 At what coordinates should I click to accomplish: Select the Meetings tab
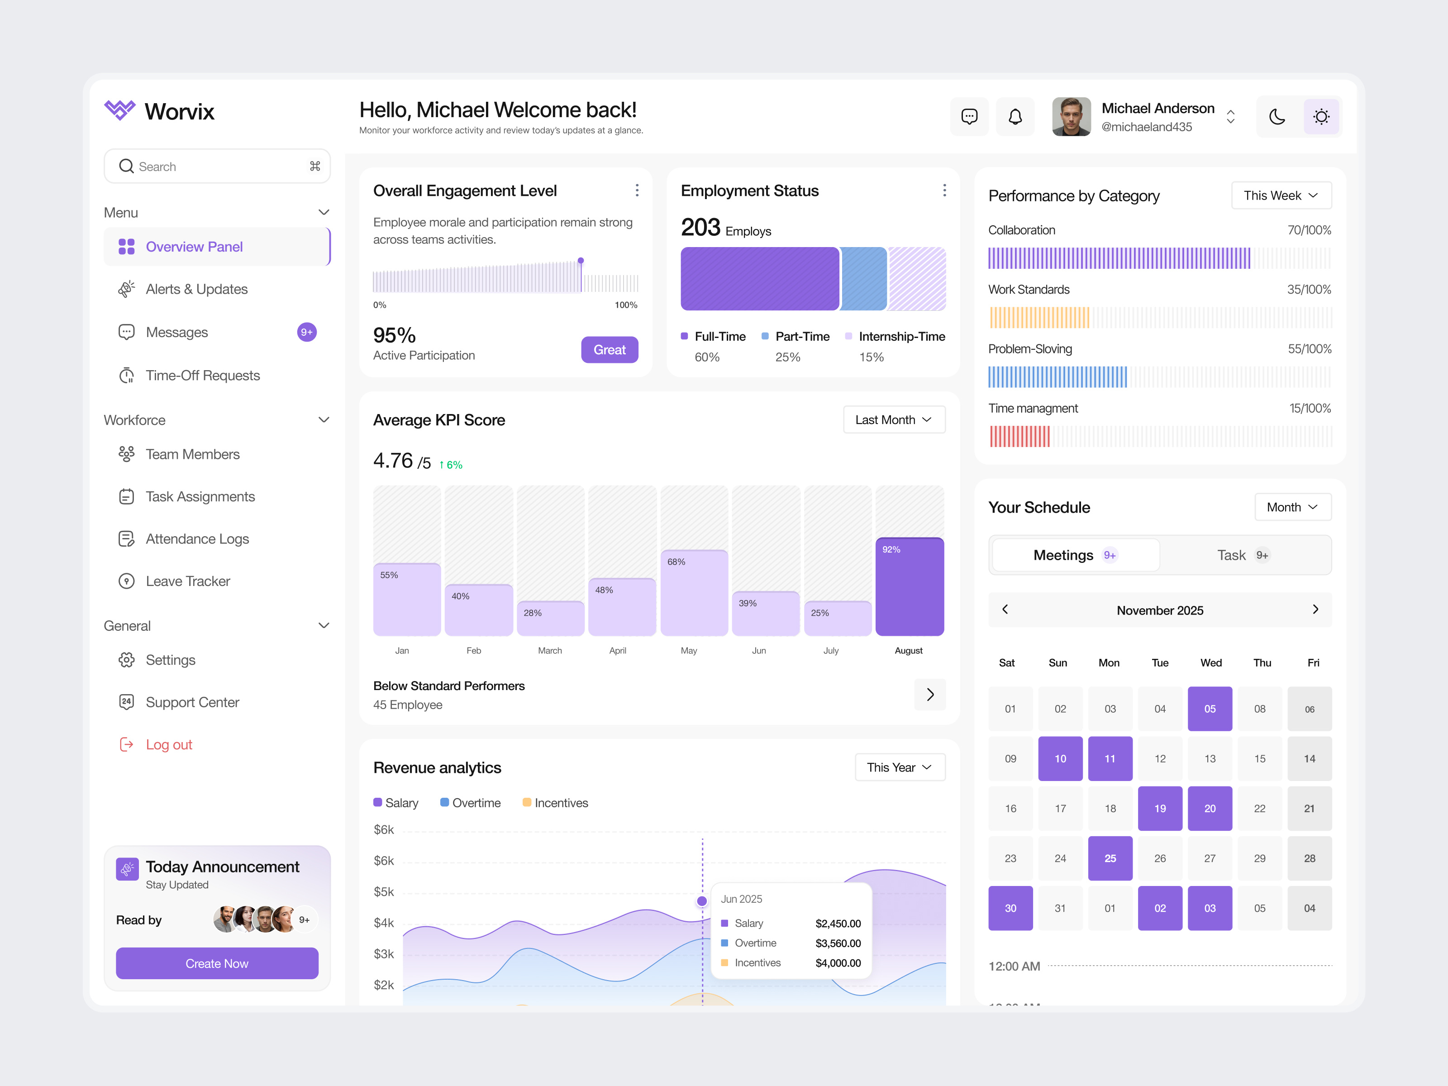[1074, 554]
